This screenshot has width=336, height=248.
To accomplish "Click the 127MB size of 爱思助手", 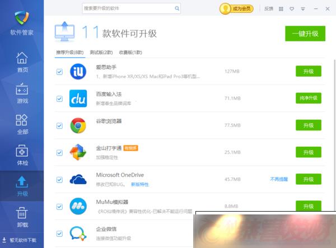I will (232, 71).
